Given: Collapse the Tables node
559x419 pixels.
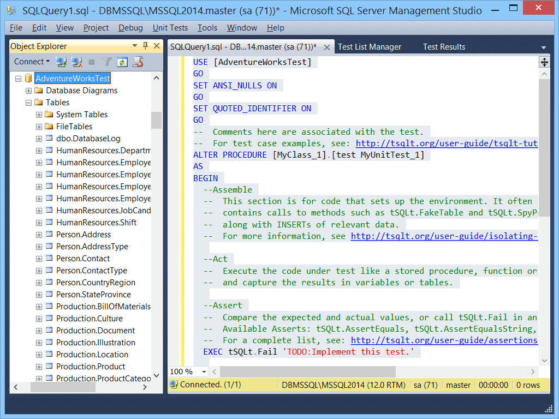Looking at the screenshot, I should click(x=28, y=103).
